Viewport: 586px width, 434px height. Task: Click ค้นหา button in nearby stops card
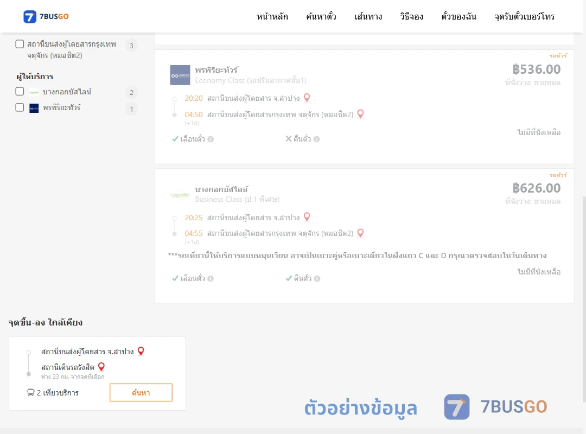(x=141, y=393)
